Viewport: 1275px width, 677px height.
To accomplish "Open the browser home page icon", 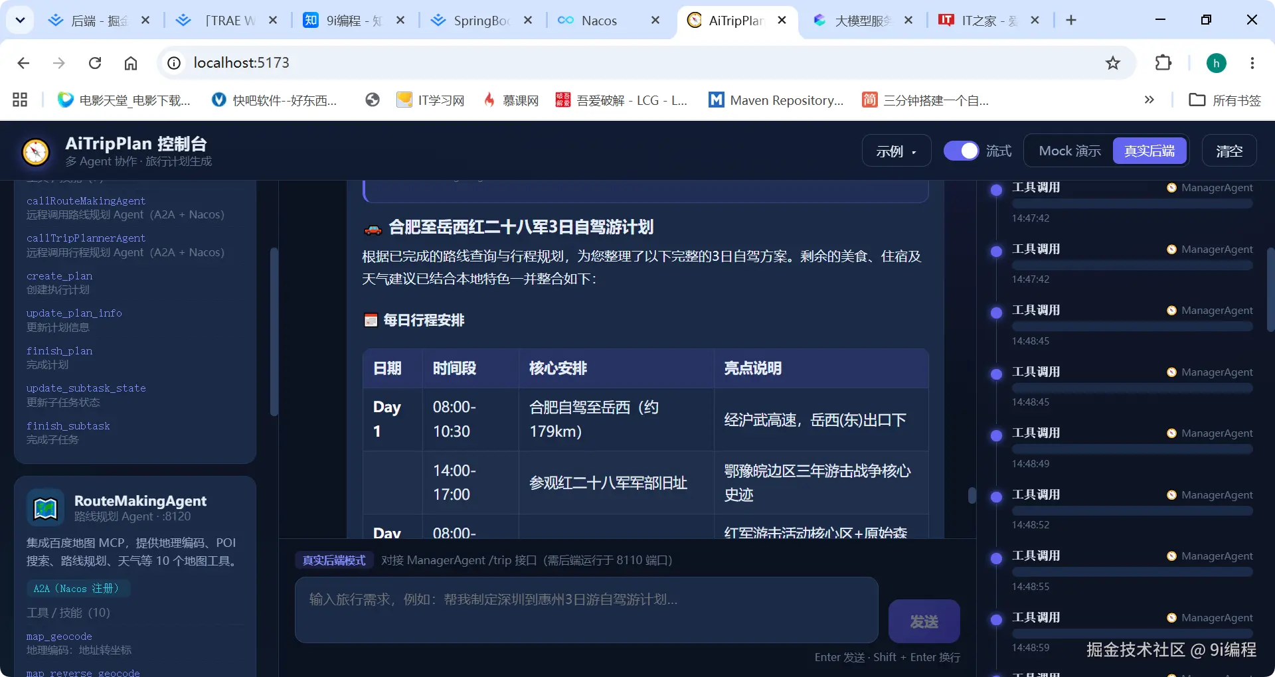I will (131, 63).
